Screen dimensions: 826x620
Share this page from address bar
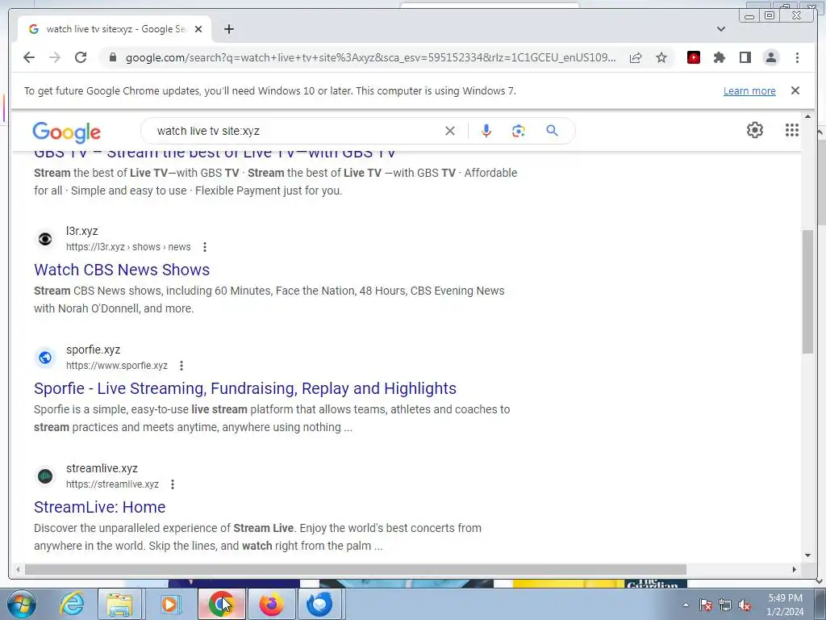click(x=636, y=57)
